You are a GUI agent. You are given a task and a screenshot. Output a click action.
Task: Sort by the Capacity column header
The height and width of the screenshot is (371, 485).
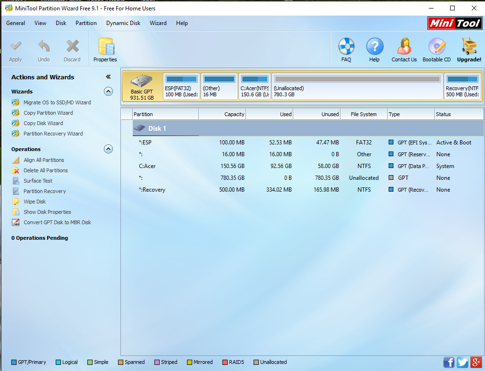coord(222,114)
